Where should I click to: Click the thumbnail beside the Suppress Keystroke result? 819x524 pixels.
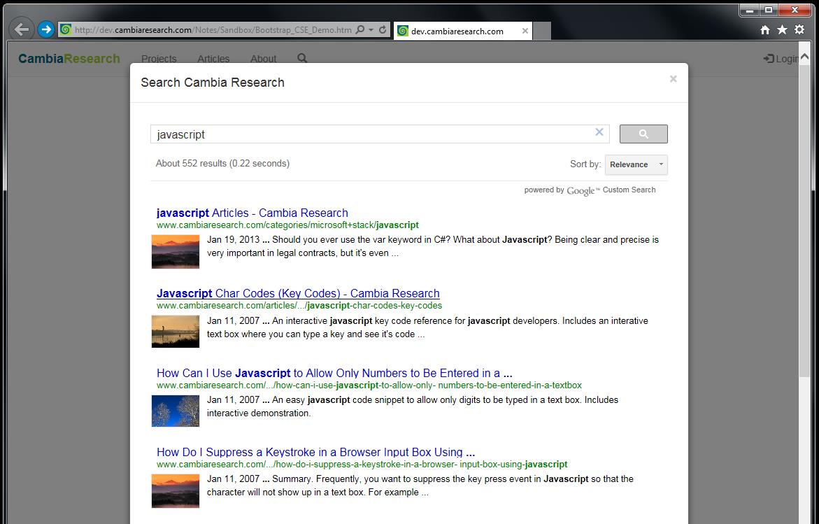pyautogui.click(x=176, y=490)
